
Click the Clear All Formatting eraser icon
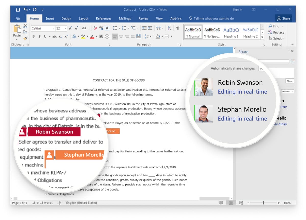[95, 28]
